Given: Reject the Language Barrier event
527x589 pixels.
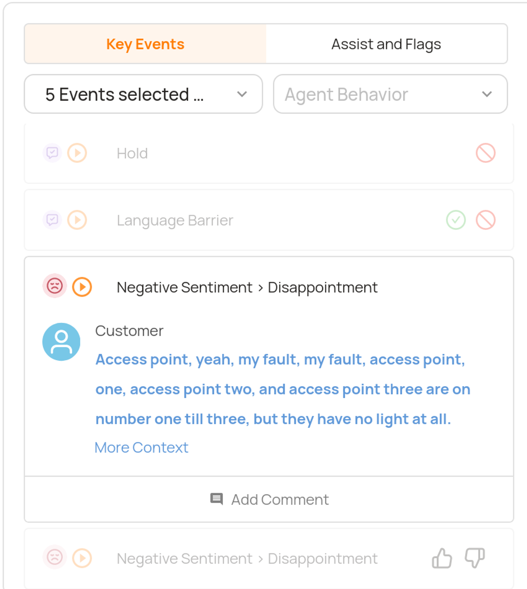Looking at the screenshot, I should 486,220.
